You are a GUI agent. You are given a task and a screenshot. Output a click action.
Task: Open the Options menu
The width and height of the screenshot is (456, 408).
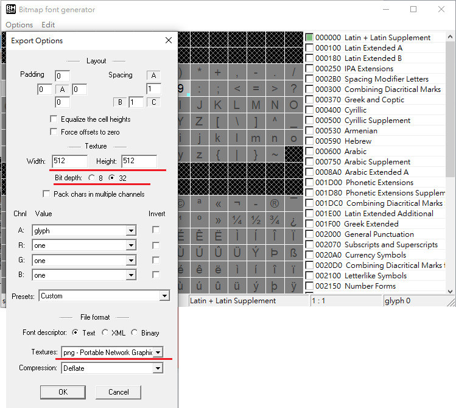(x=19, y=25)
